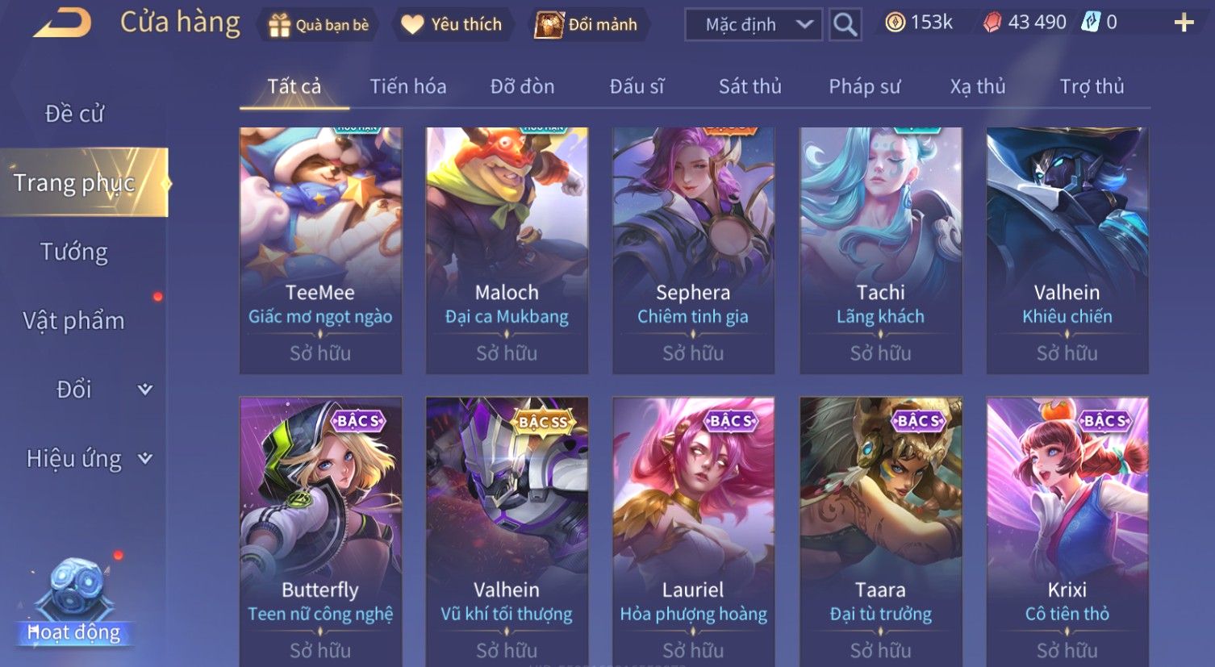Screen dimensions: 1215x667
Task: Go to Đề cử in the sidebar
Action: coord(74,114)
